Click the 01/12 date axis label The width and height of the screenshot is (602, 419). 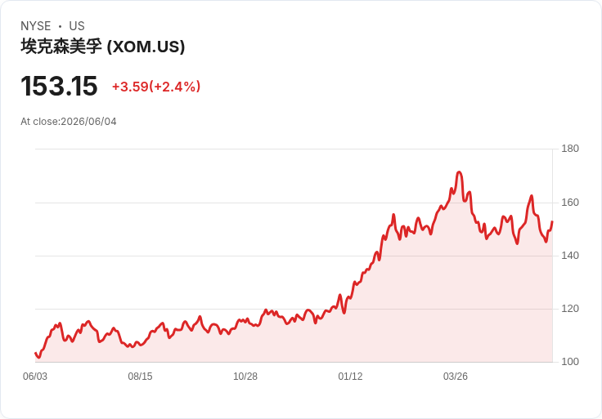(350, 377)
